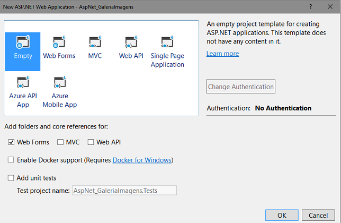
Task: Select the Web API template icon
Action: click(x=131, y=42)
